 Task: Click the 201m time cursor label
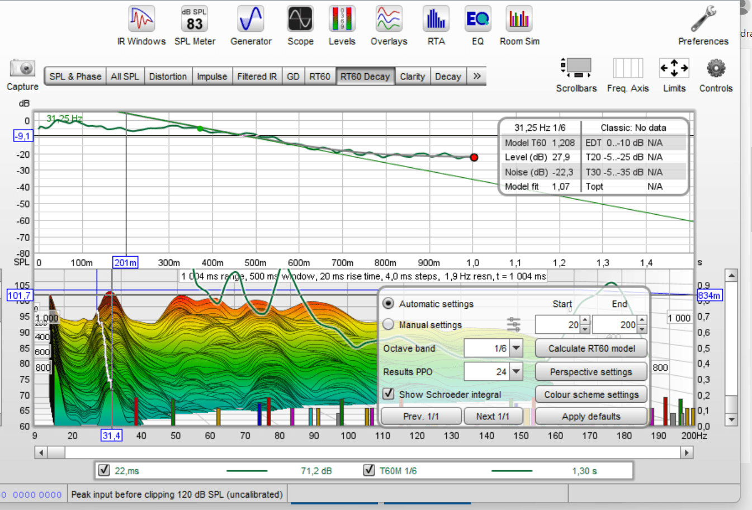125,262
